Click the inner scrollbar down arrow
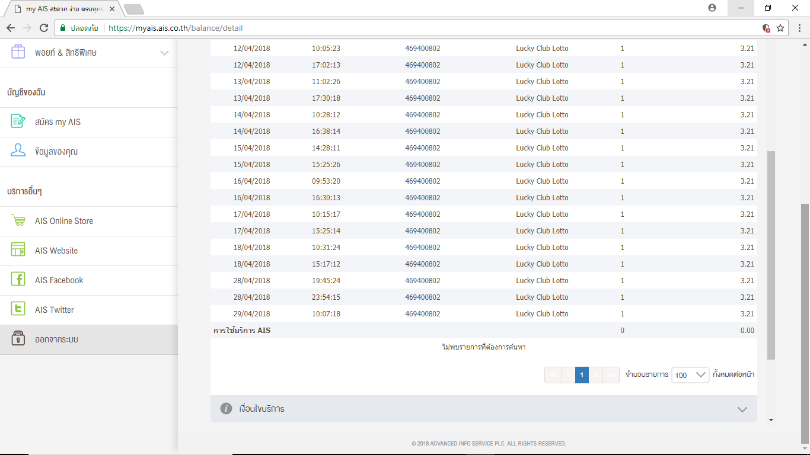Image resolution: width=810 pixels, height=455 pixels. pos(771,419)
